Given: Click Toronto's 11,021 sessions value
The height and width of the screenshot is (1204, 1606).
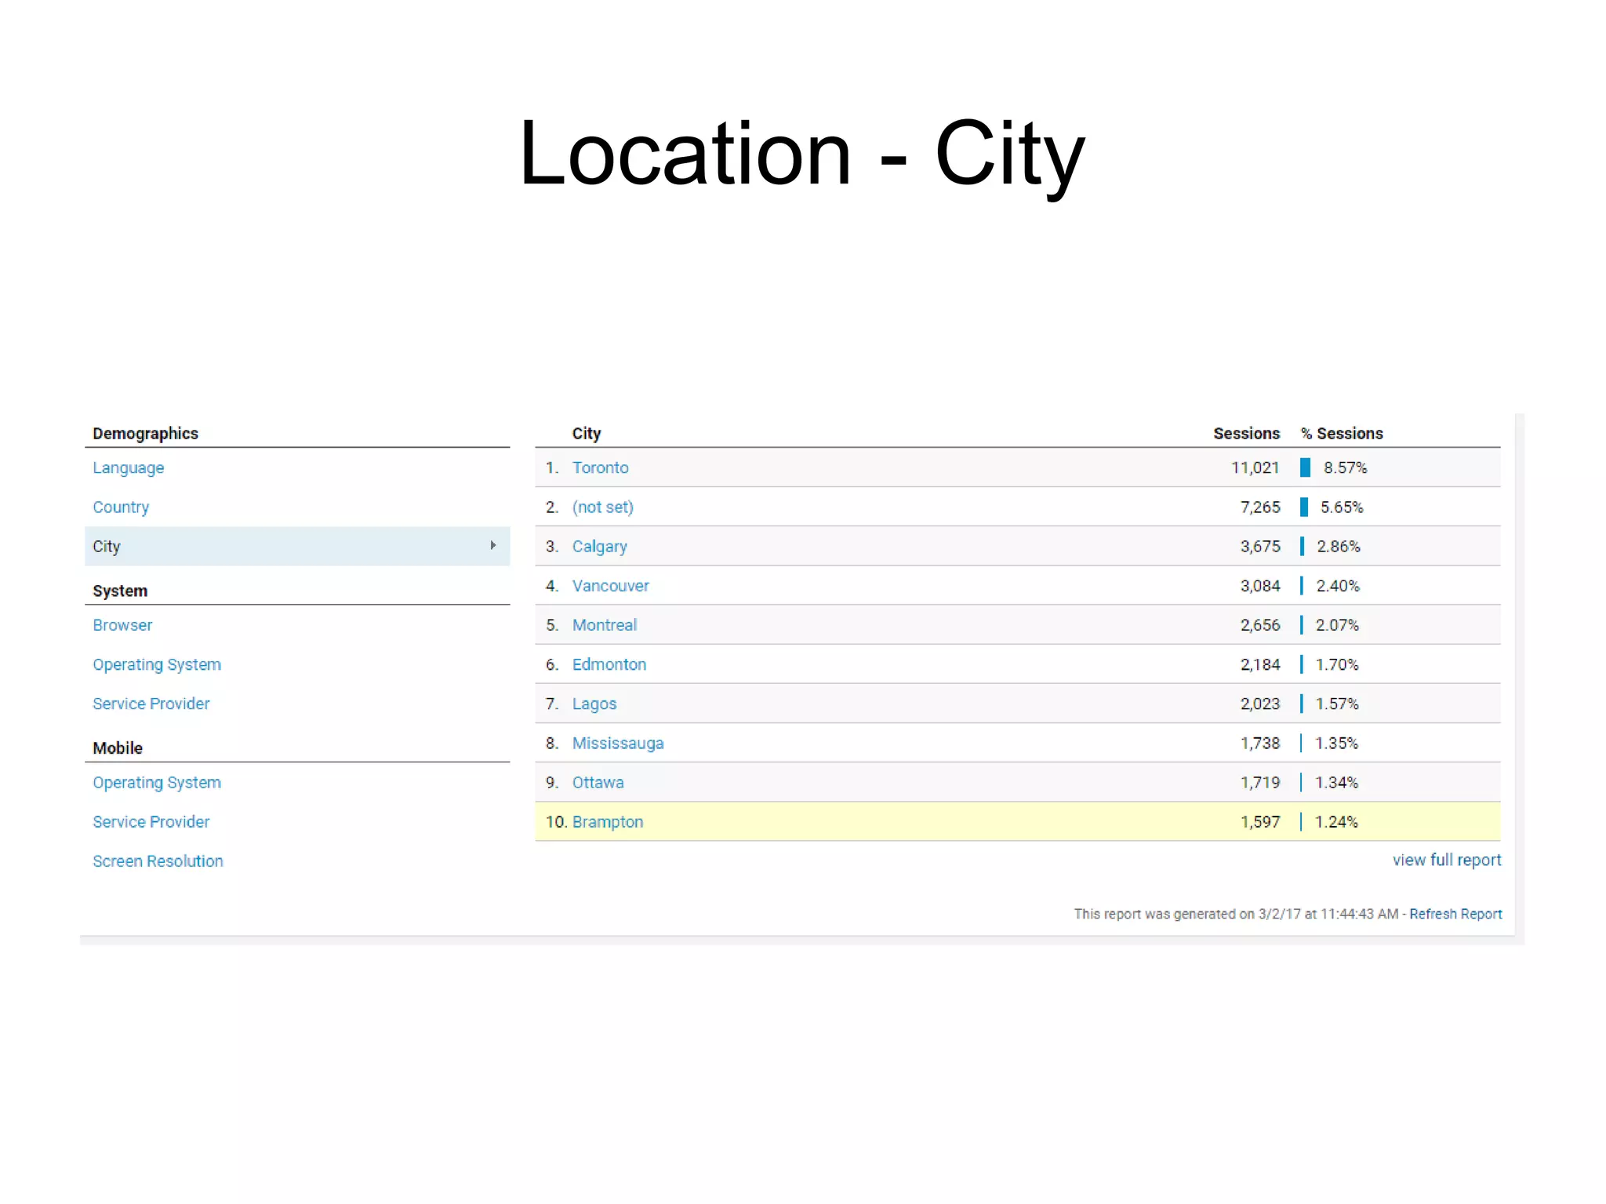Looking at the screenshot, I should pos(1255,467).
